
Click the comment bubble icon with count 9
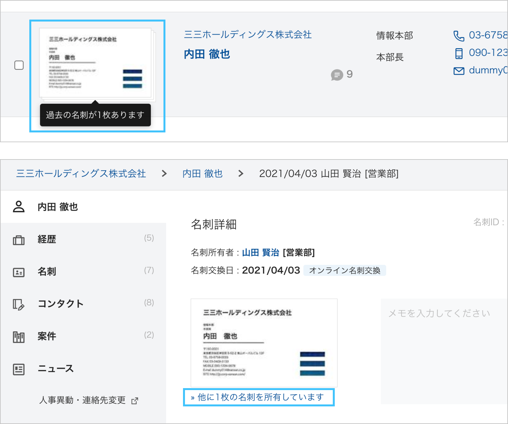tap(337, 75)
